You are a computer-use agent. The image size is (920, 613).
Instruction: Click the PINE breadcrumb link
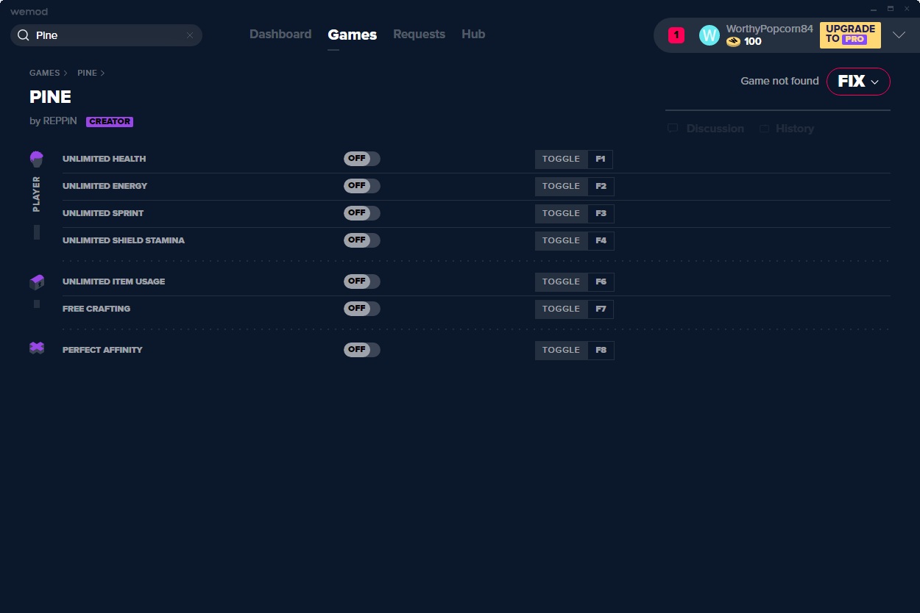[87, 73]
